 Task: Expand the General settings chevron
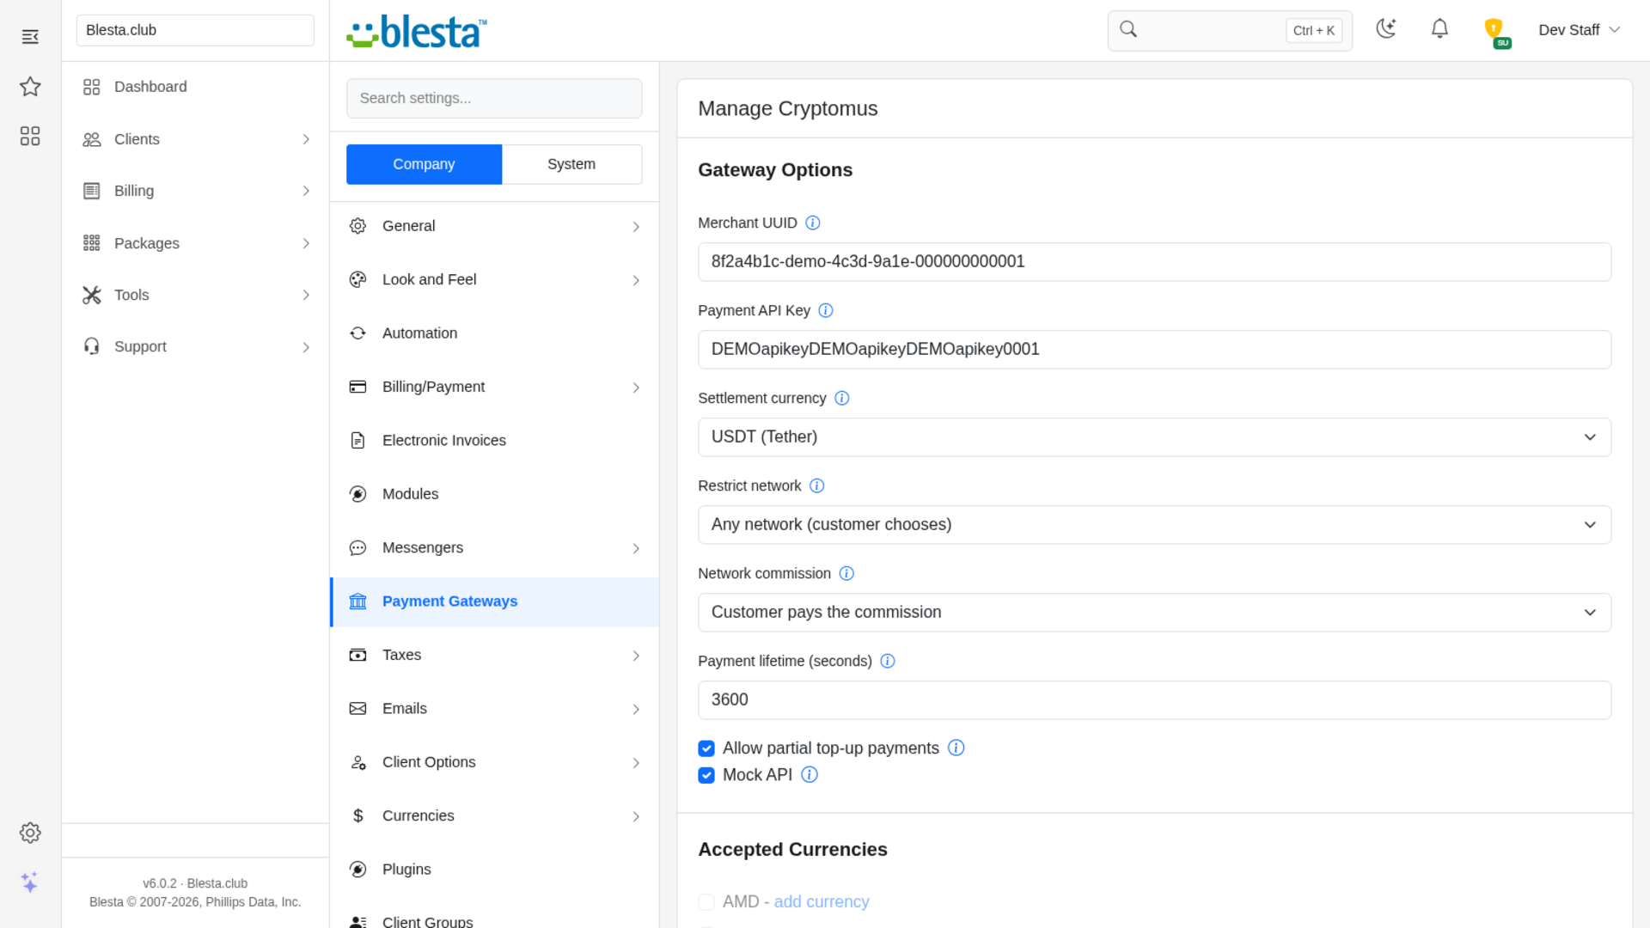[x=636, y=227]
